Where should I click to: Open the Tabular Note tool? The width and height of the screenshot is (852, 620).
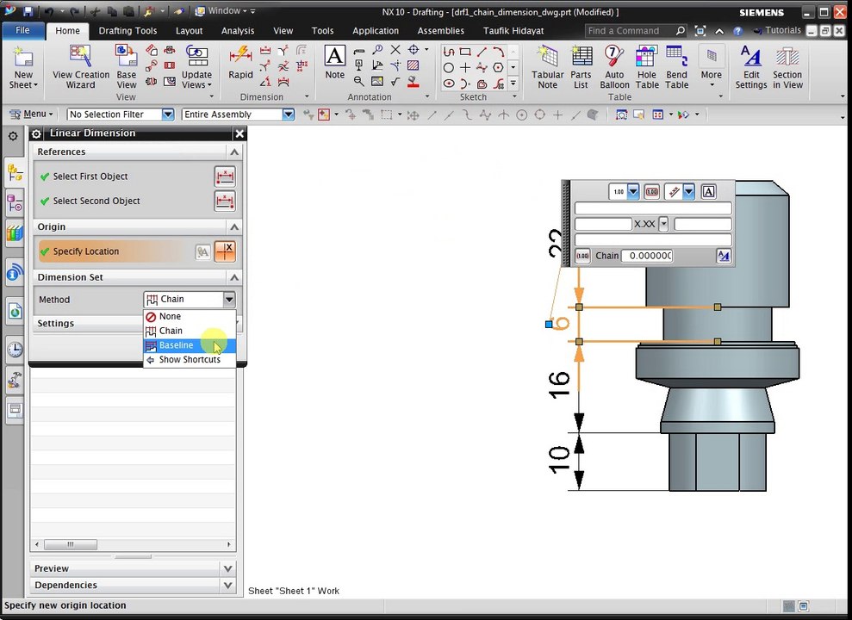[x=547, y=67]
